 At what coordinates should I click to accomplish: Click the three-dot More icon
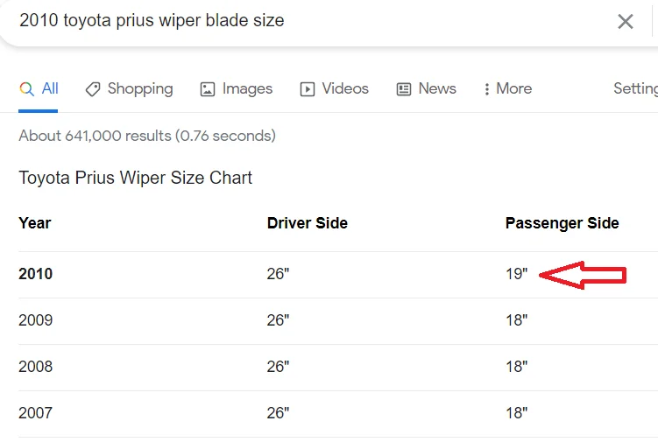click(x=486, y=89)
